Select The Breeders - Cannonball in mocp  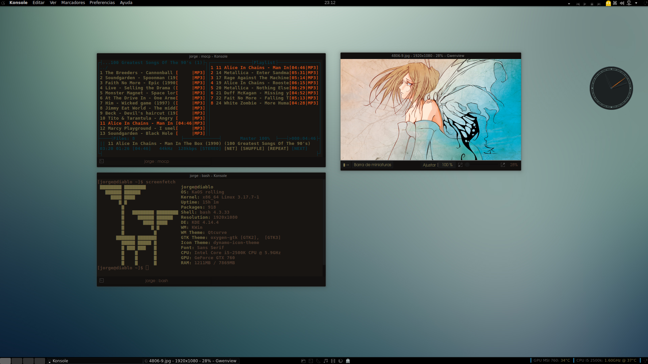152,73
